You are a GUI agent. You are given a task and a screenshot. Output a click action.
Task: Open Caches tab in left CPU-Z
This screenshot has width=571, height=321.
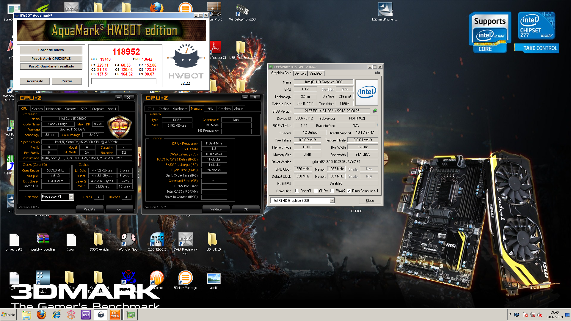click(37, 109)
